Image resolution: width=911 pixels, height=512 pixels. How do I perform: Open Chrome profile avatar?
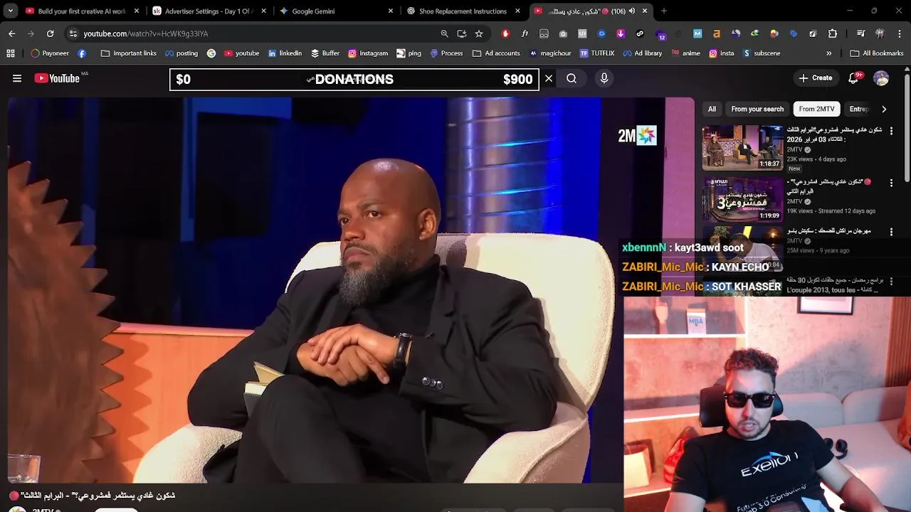880,33
